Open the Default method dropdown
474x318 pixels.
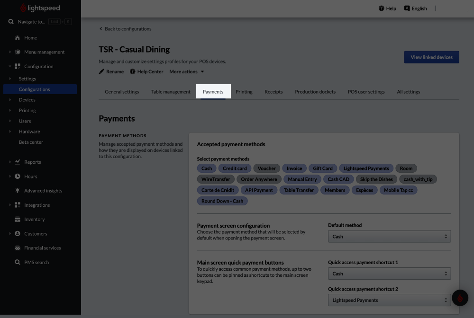pos(389,237)
